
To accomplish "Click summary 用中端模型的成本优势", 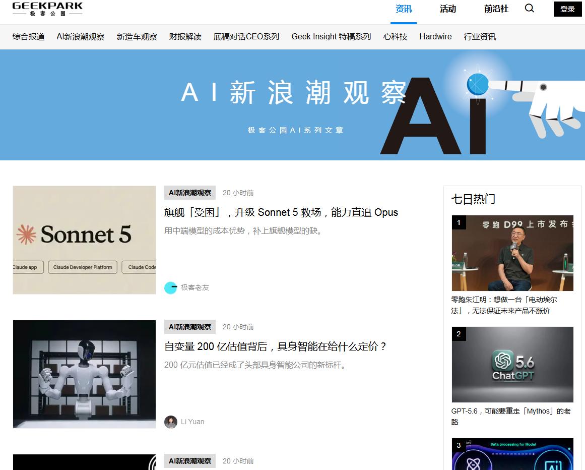I will (x=243, y=230).
